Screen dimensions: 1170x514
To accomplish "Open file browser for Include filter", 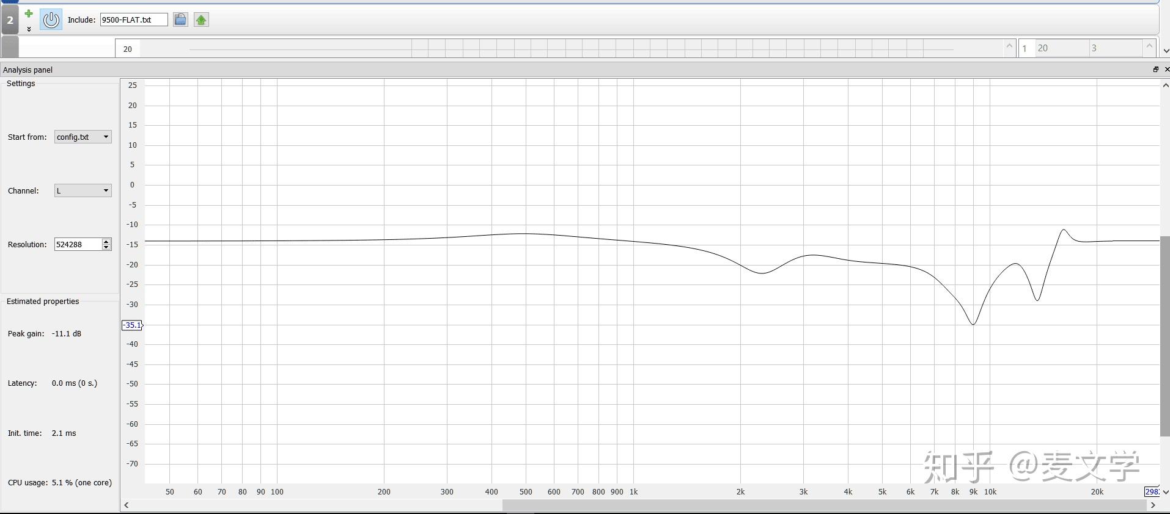I will (x=180, y=20).
